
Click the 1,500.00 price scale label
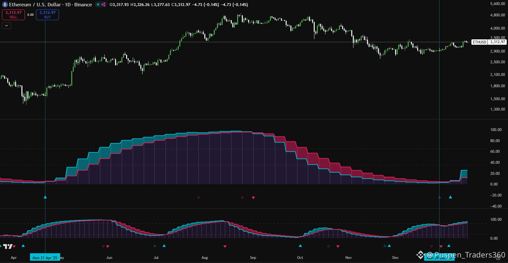498,99
